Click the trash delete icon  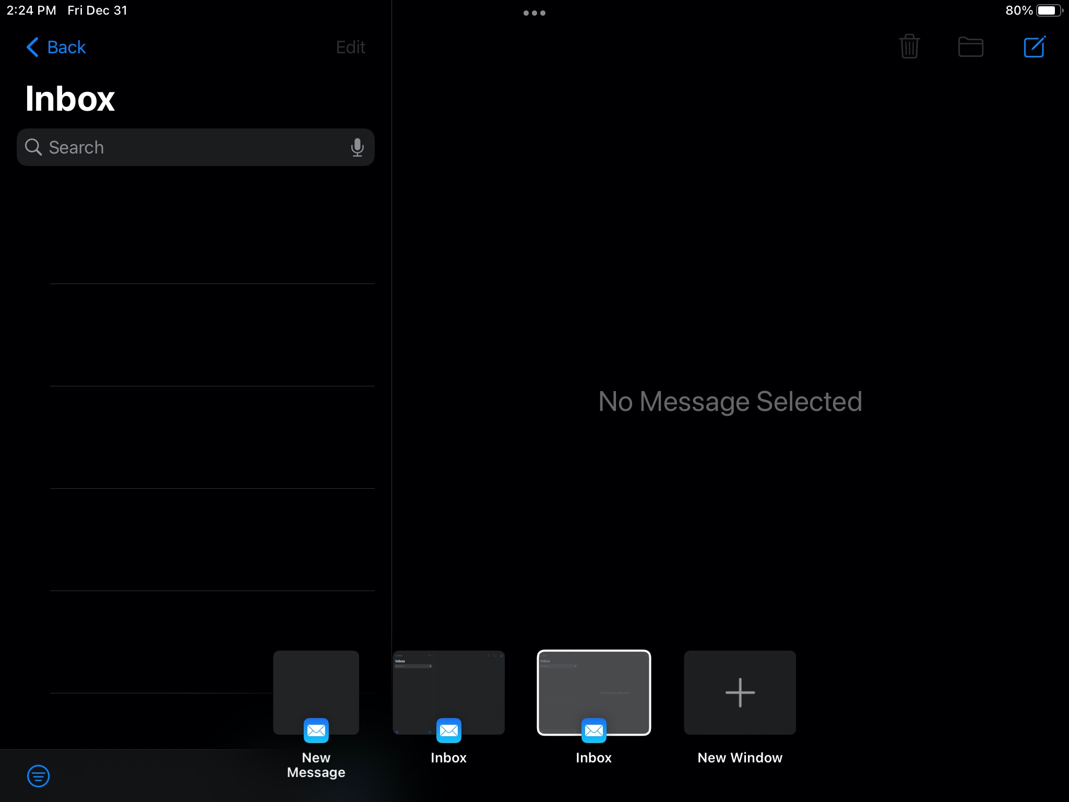[x=909, y=47]
